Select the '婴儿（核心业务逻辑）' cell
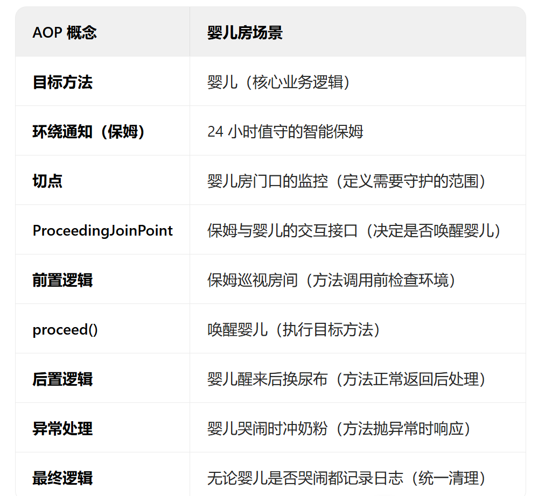Image resolution: width=538 pixels, height=496 pixels. [x=358, y=81]
